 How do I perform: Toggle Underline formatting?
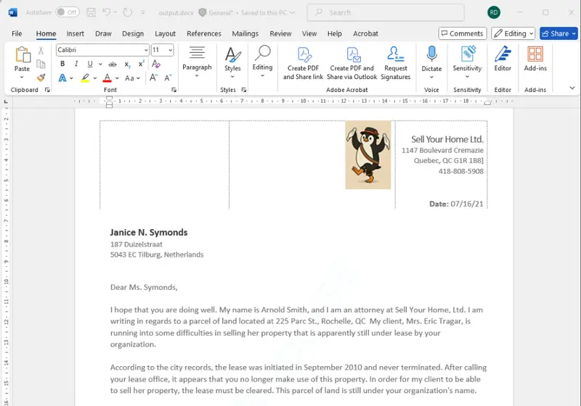point(90,64)
